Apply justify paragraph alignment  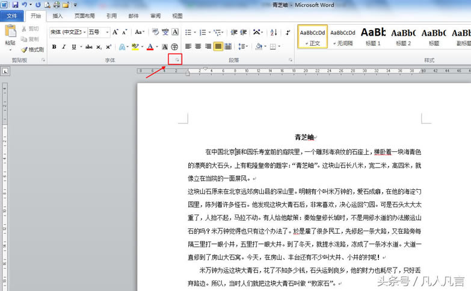[x=218, y=46]
